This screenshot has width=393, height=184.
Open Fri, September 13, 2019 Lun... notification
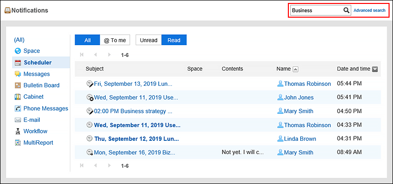pos(133,84)
